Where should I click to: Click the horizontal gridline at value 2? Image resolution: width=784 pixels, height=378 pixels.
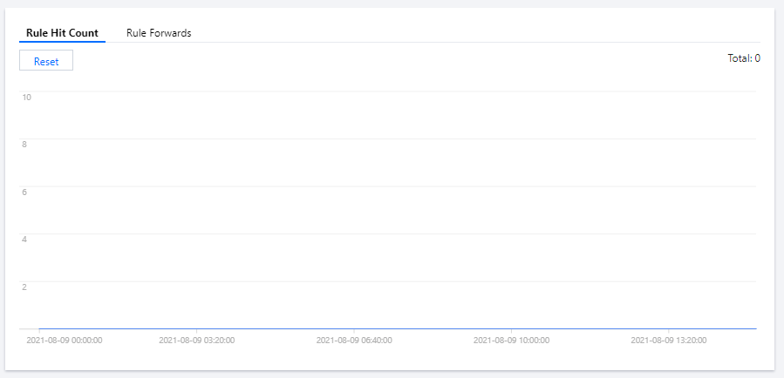[392, 281]
